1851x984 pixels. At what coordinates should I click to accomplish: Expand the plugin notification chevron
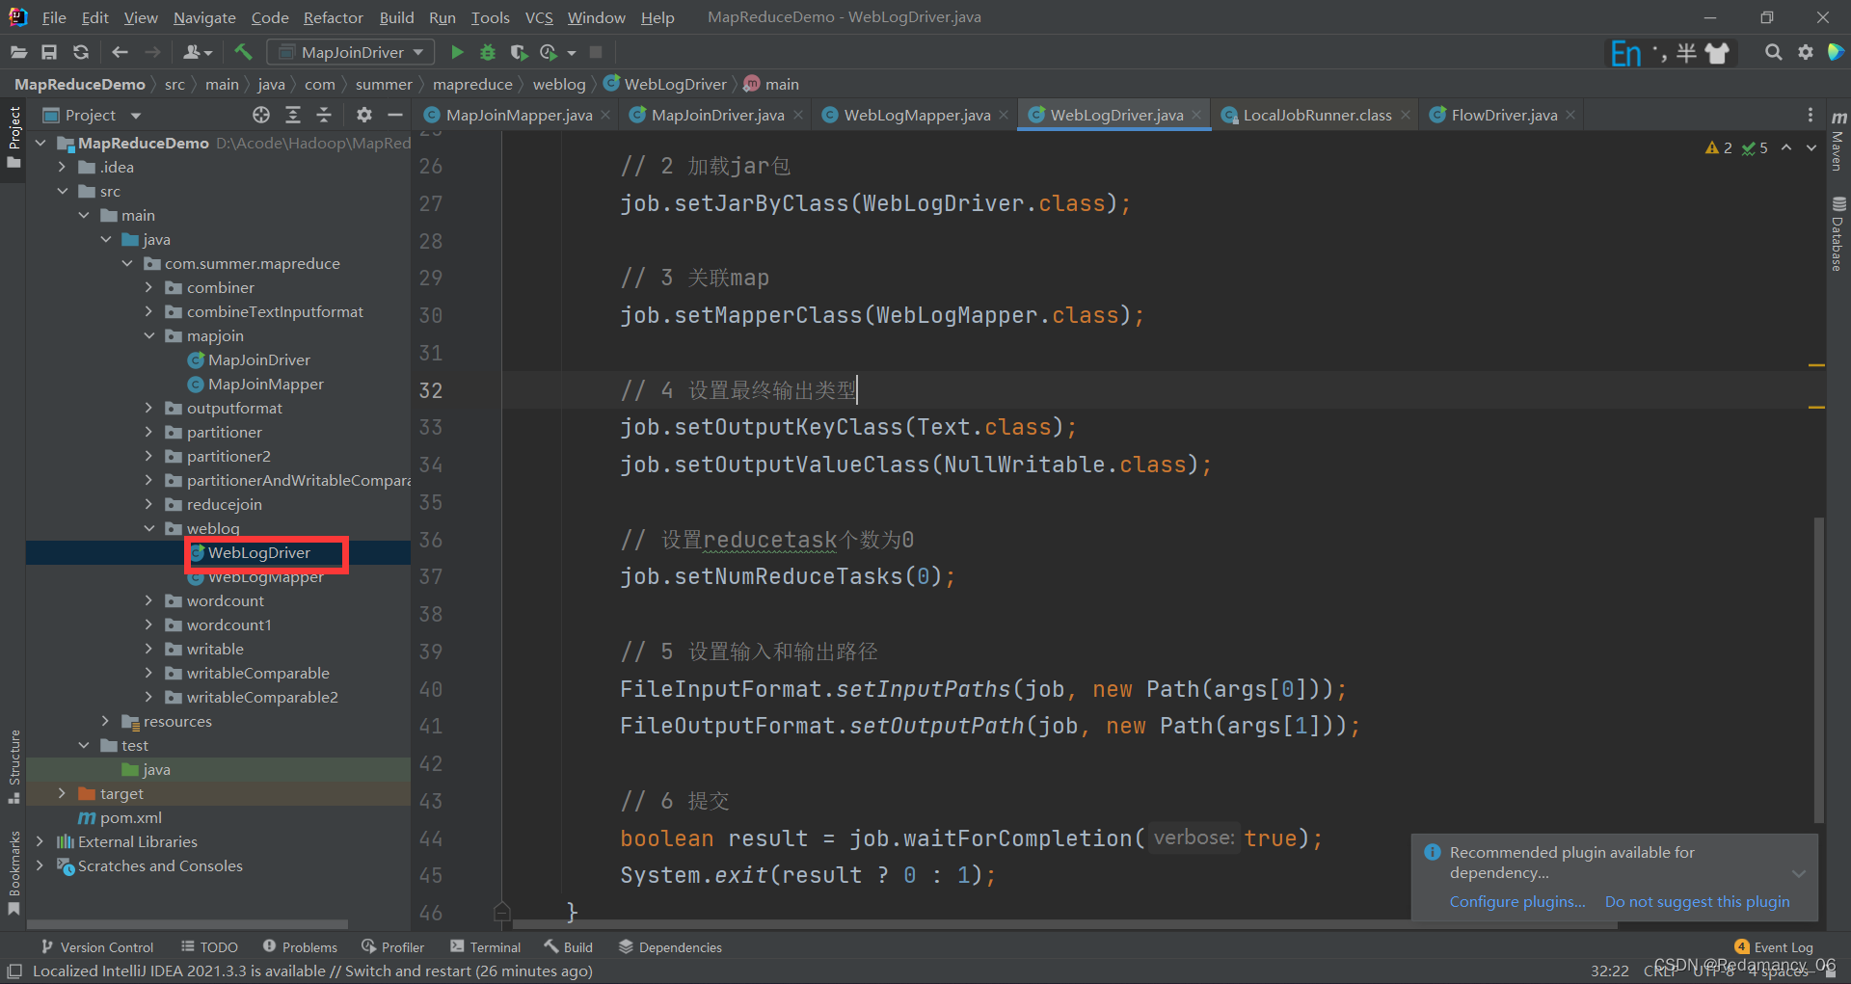pyautogui.click(x=1799, y=873)
